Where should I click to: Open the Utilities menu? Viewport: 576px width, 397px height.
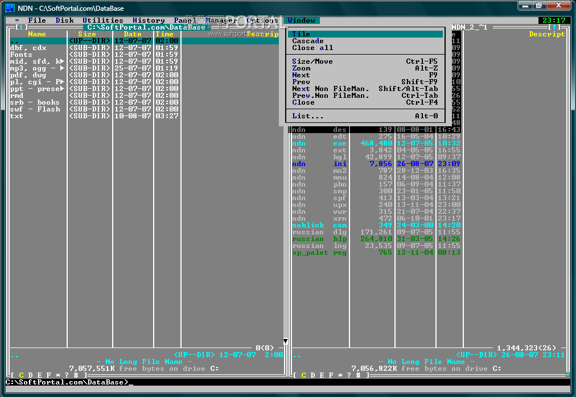tap(103, 20)
